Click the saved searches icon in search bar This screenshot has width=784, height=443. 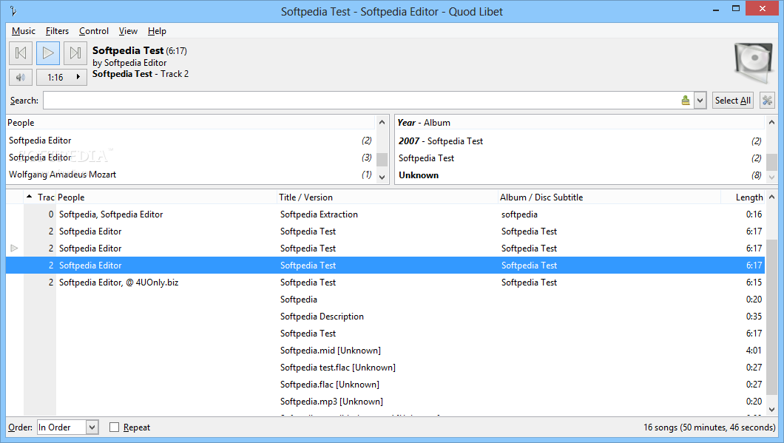tap(686, 101)
